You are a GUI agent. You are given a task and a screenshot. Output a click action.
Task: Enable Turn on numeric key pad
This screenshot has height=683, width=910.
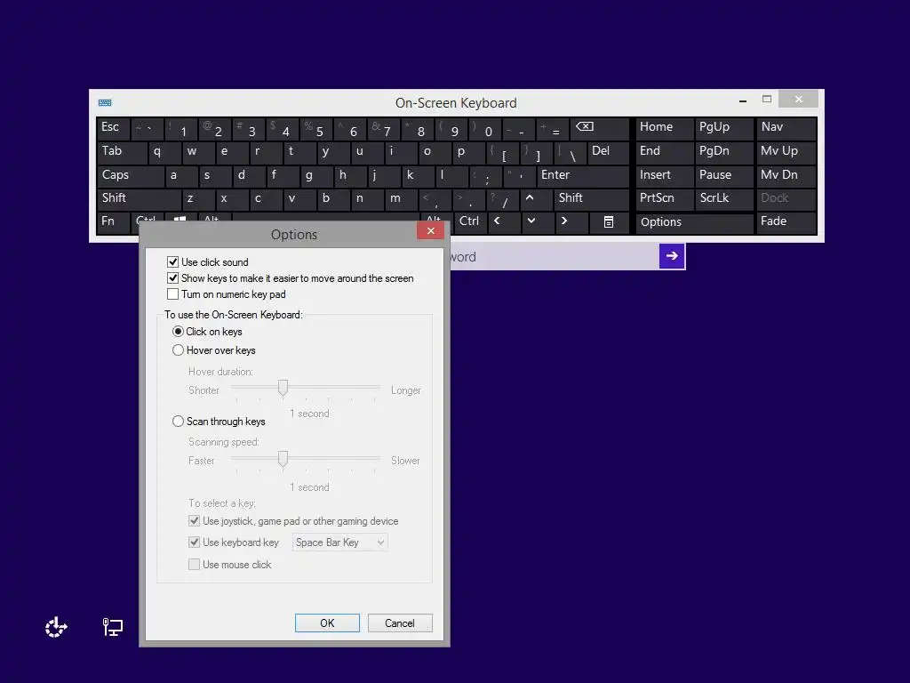(173, 294)
